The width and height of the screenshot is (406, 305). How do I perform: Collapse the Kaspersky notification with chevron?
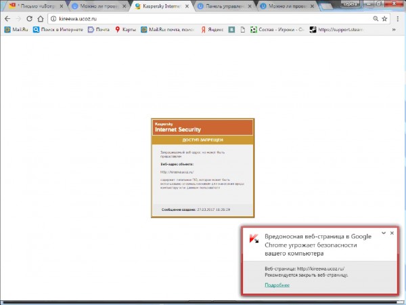pyautogui.click(x=384, y=233)
